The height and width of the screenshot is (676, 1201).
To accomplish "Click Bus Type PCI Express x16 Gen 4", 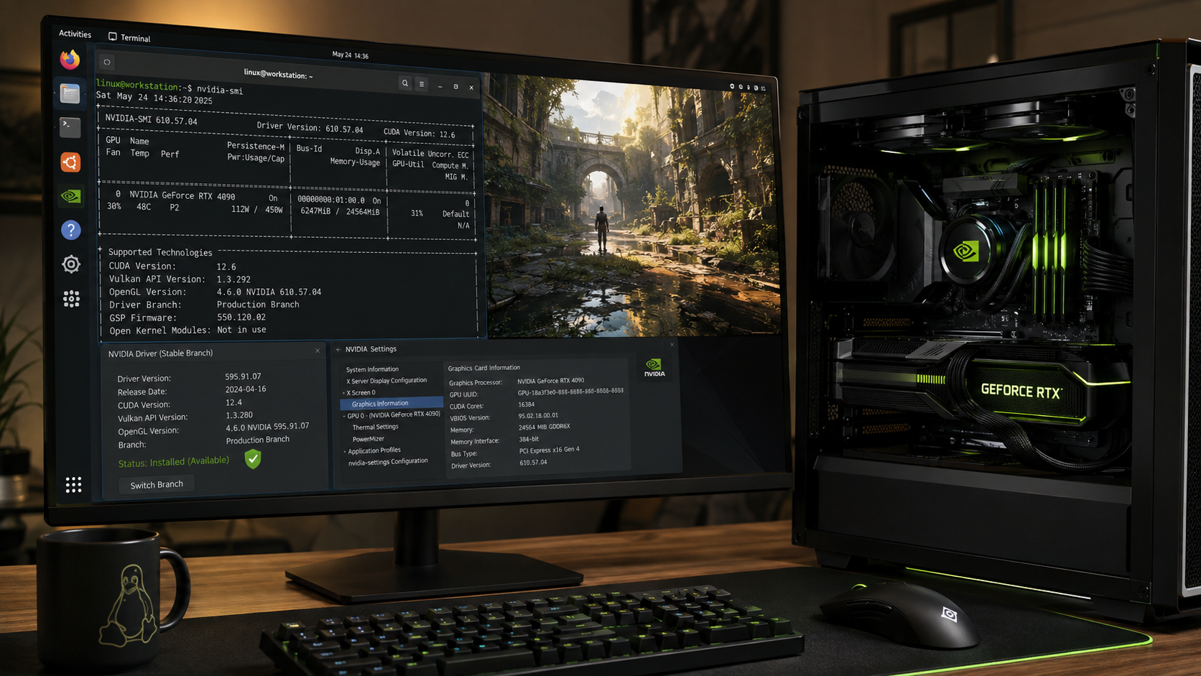I will (x=550, y=450).
